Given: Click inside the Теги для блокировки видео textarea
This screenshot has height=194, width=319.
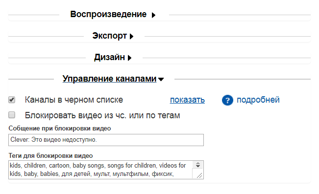Looking at the screenshot, I should point(100,170).
